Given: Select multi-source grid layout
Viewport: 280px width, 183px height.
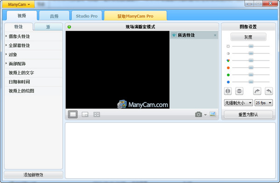Looking at the screenshot, I should pos(97,115).
